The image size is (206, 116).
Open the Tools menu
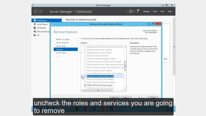155,12
